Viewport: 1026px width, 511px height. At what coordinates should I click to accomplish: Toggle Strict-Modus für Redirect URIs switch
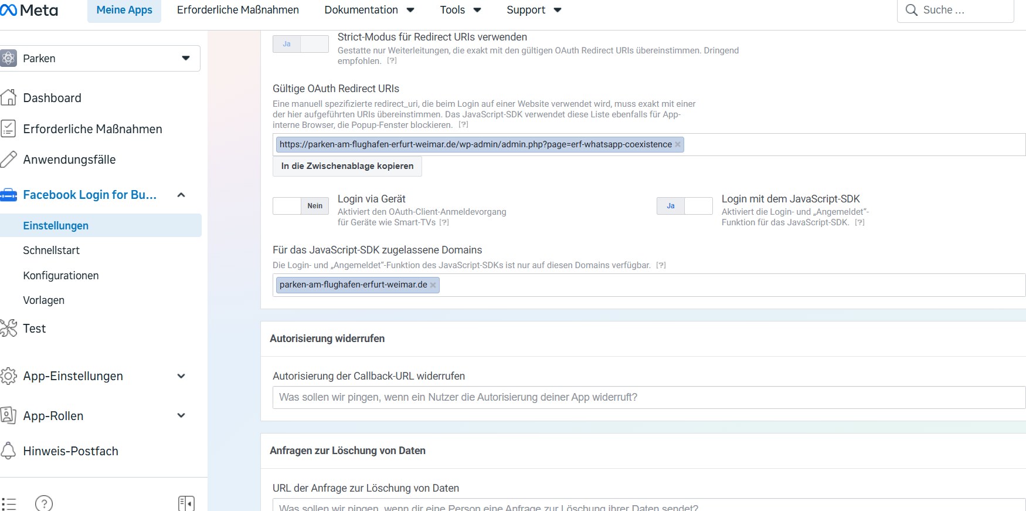[x=301, y=44]
